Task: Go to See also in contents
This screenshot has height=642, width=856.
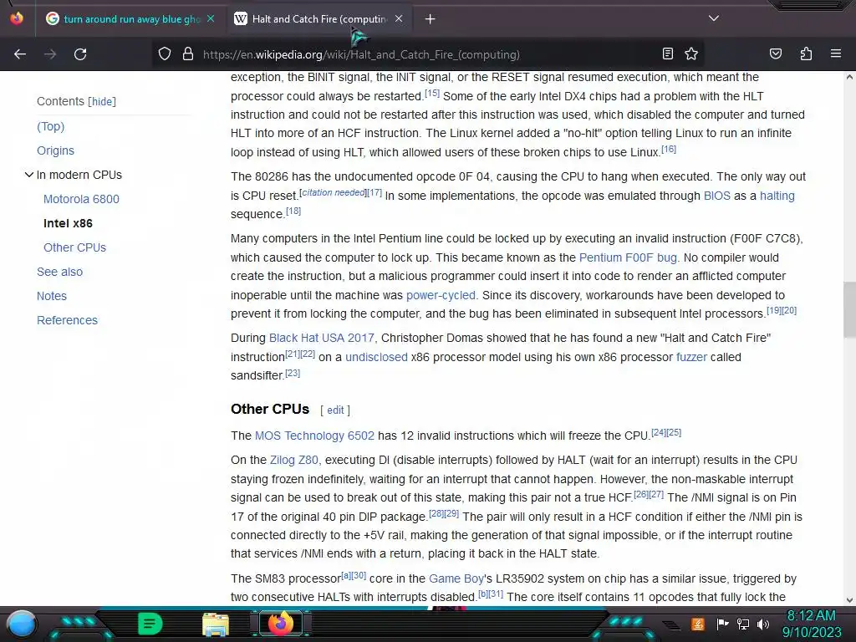Action: [60, 272]
